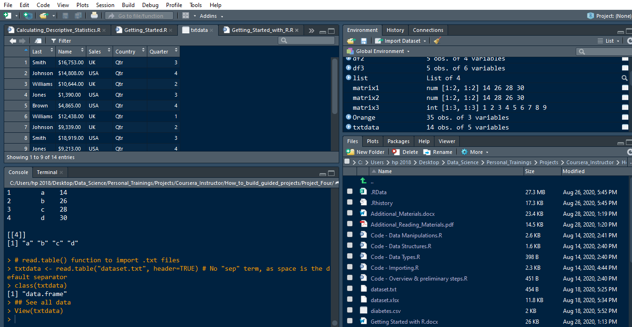This screenshot has width=632, height=327.
Task: Tick the checkbox for diabetes.csv
Action: point(350,311)
